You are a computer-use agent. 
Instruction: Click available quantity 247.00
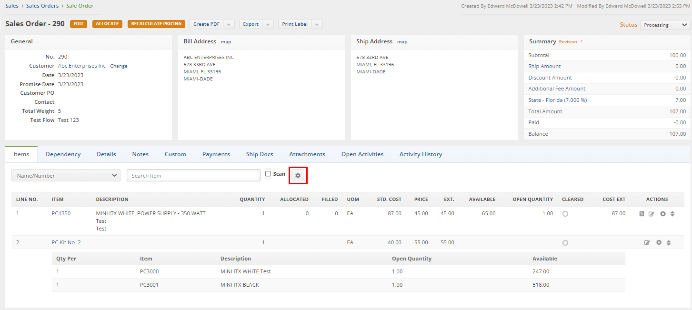click(x=541, y=271)
